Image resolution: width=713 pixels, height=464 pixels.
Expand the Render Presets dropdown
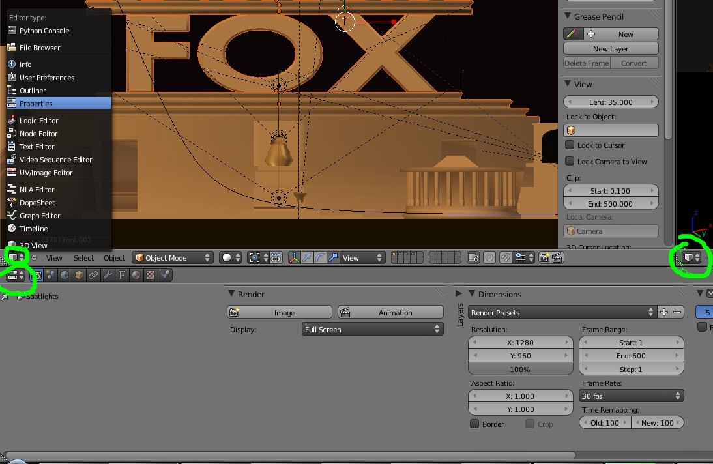(562, 313)
